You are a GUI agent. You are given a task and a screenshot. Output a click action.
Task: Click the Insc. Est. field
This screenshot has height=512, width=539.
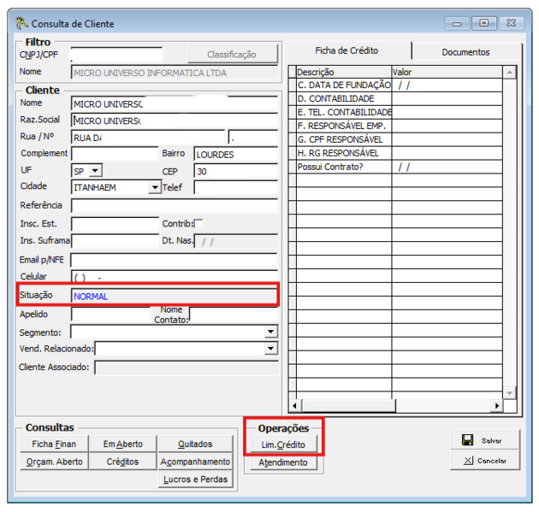115,224
